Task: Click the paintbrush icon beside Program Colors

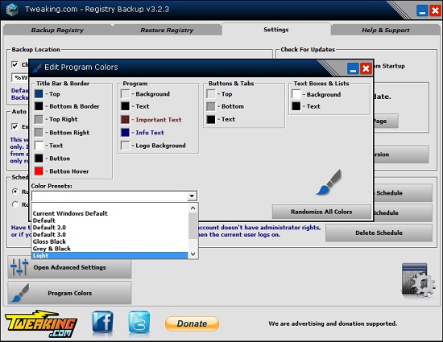Action: pyautogui.click(x=20, y=293)
